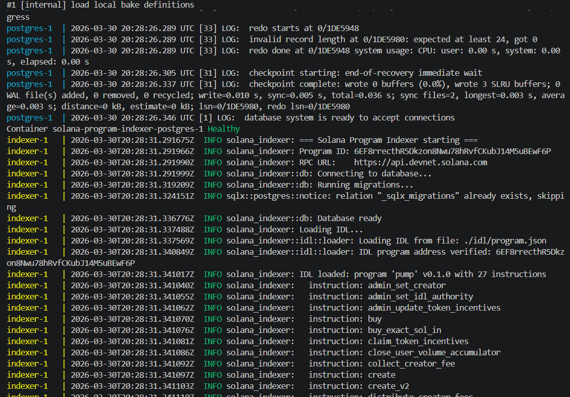This screenshot has height=397, width=570.
Task: Select the instruction named 'create'
Action: click(382, 375)
